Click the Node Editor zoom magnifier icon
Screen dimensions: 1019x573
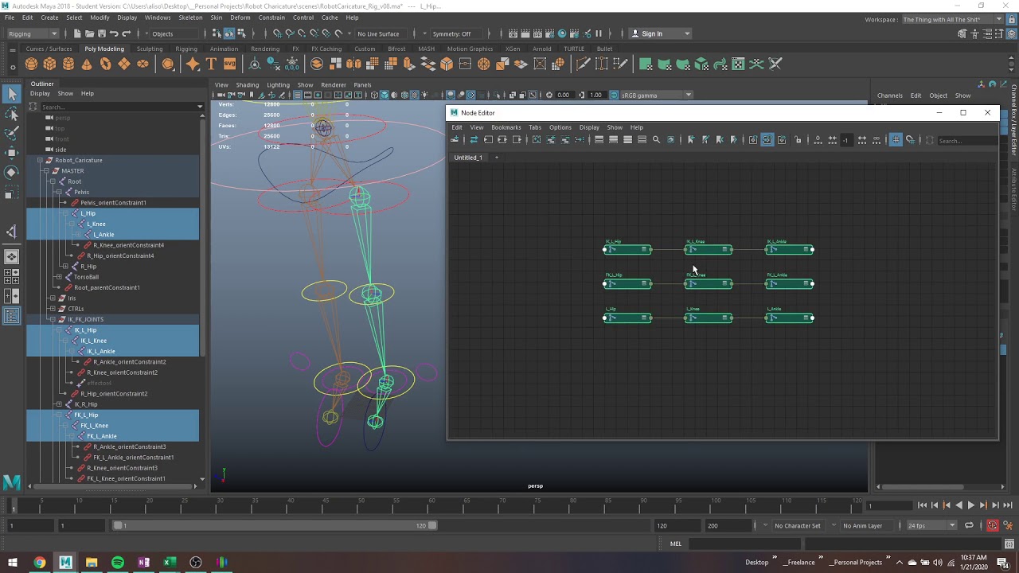[656, 140]
